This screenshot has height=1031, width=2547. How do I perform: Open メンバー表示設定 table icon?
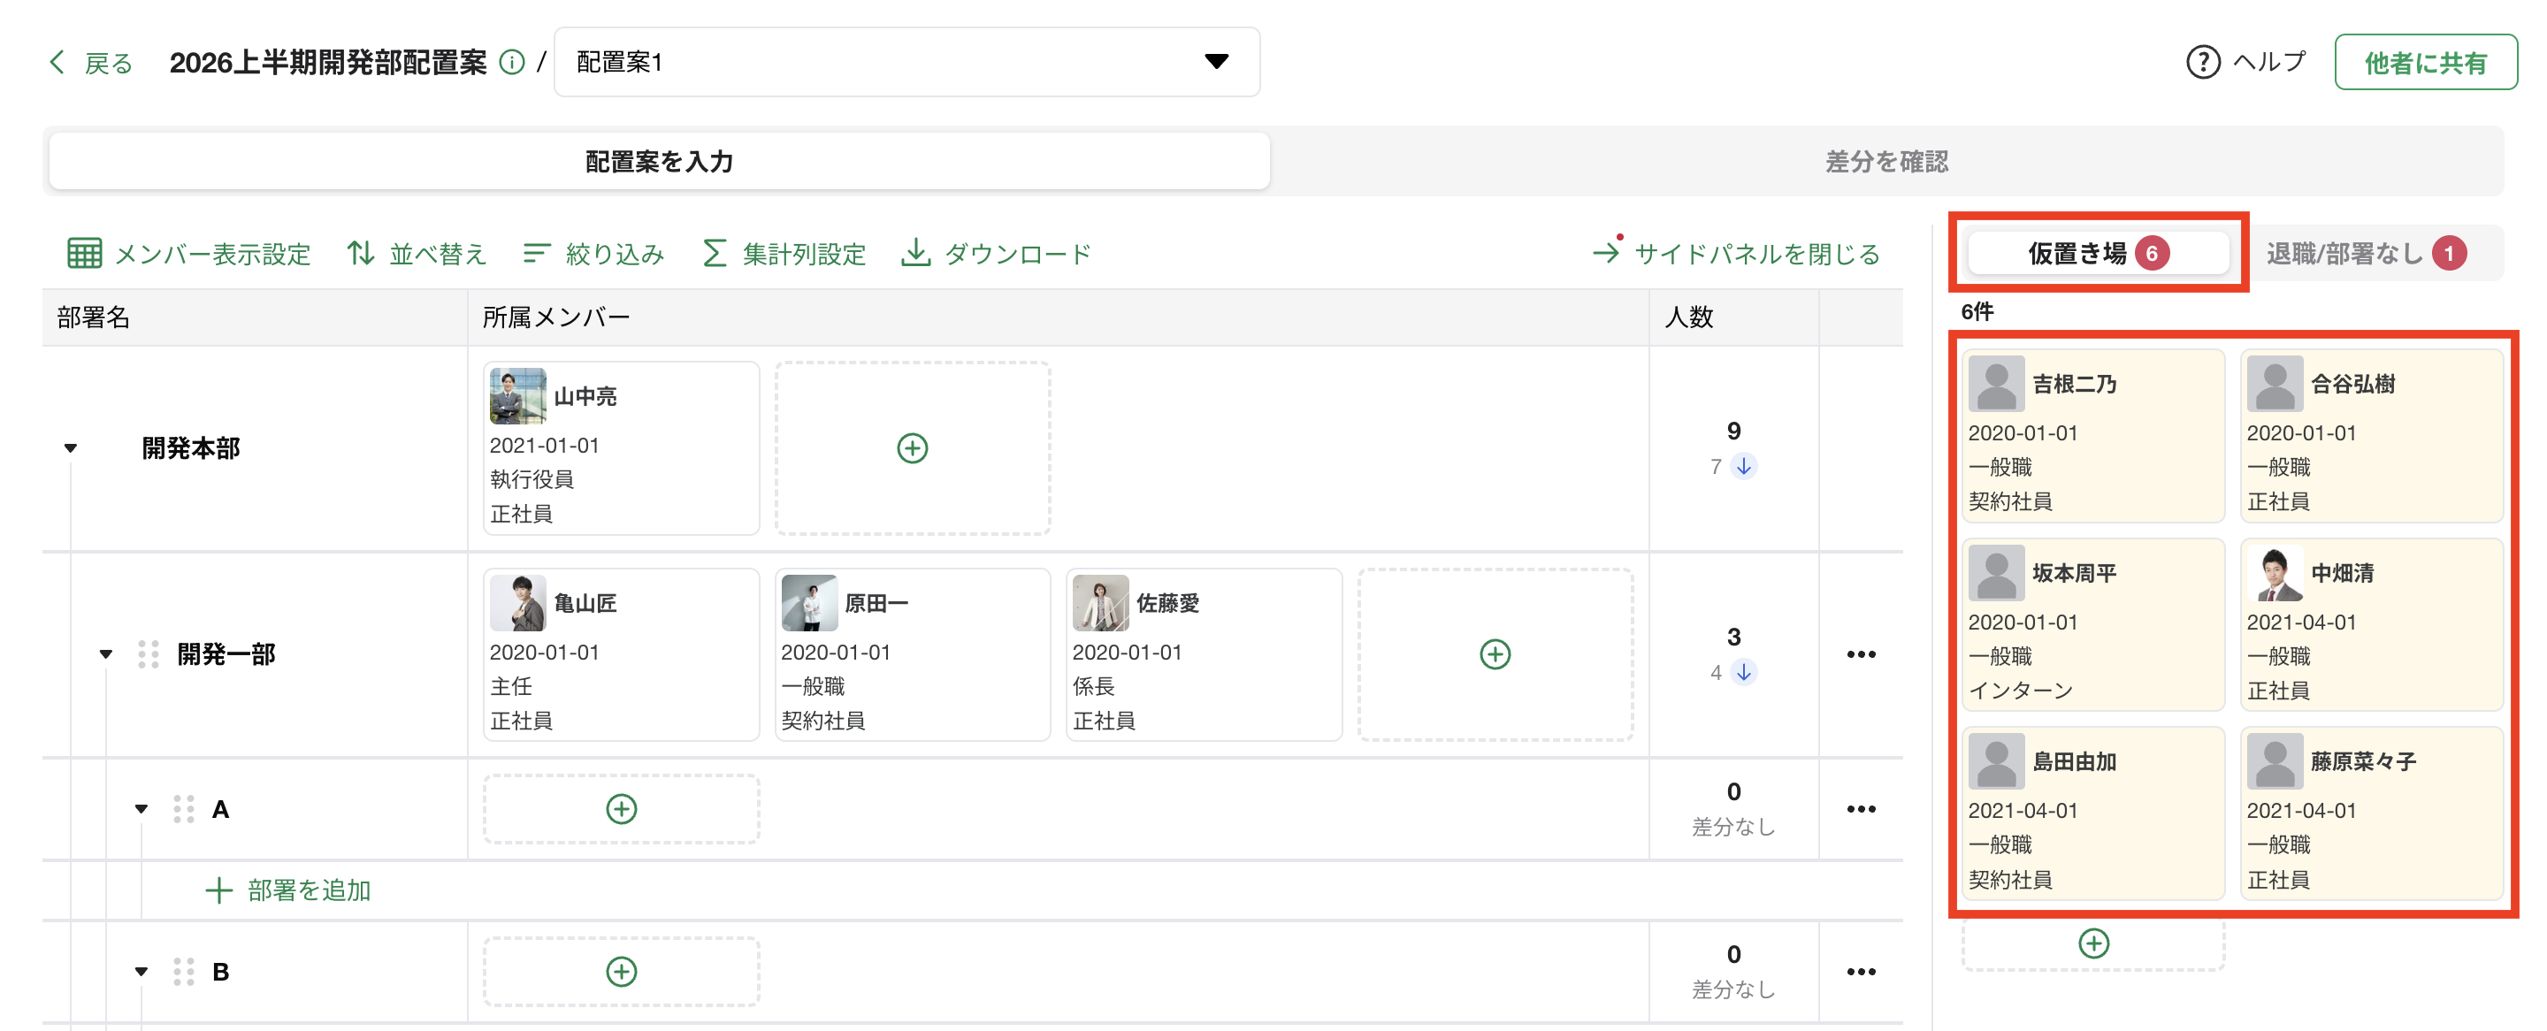(x=84, y=253)
